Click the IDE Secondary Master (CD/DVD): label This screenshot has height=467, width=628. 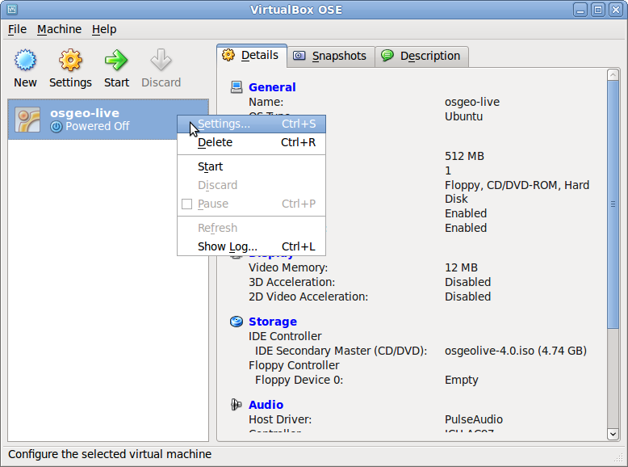tap(341, 351)
